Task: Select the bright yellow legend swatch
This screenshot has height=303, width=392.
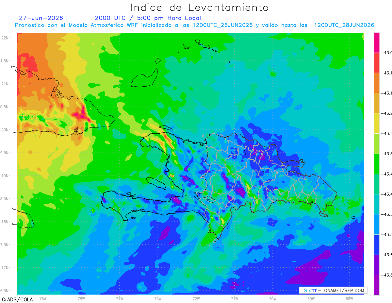Action: point(377,123)
